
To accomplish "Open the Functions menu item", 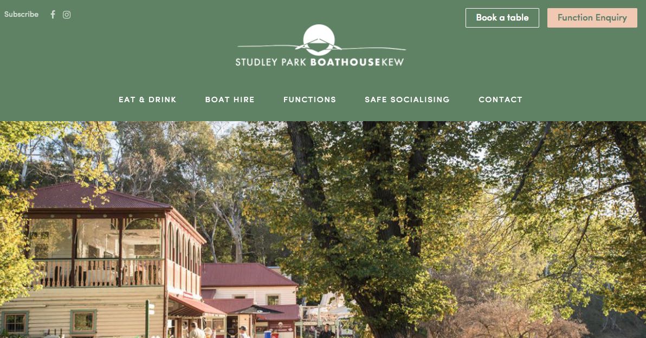I will tap(310, 100).
